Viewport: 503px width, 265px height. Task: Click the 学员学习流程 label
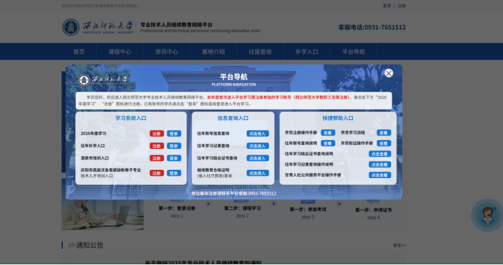point(352,132)
